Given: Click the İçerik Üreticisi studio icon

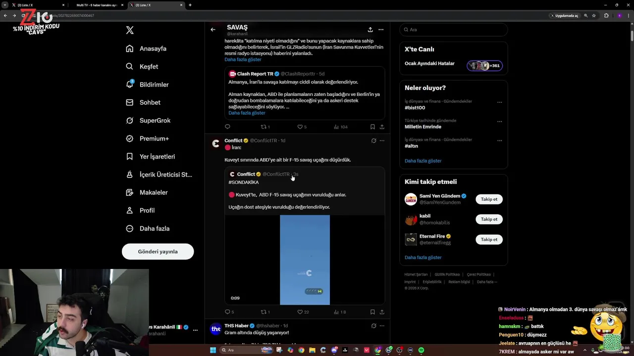Looking at the screenshot, I should (130, 175).
